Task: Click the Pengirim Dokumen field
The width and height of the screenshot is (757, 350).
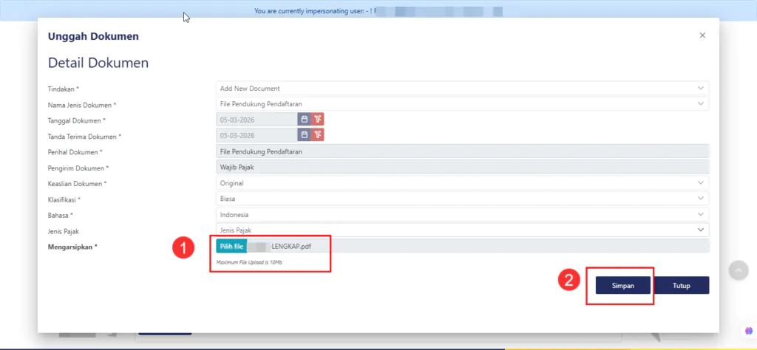Action: 462,168
